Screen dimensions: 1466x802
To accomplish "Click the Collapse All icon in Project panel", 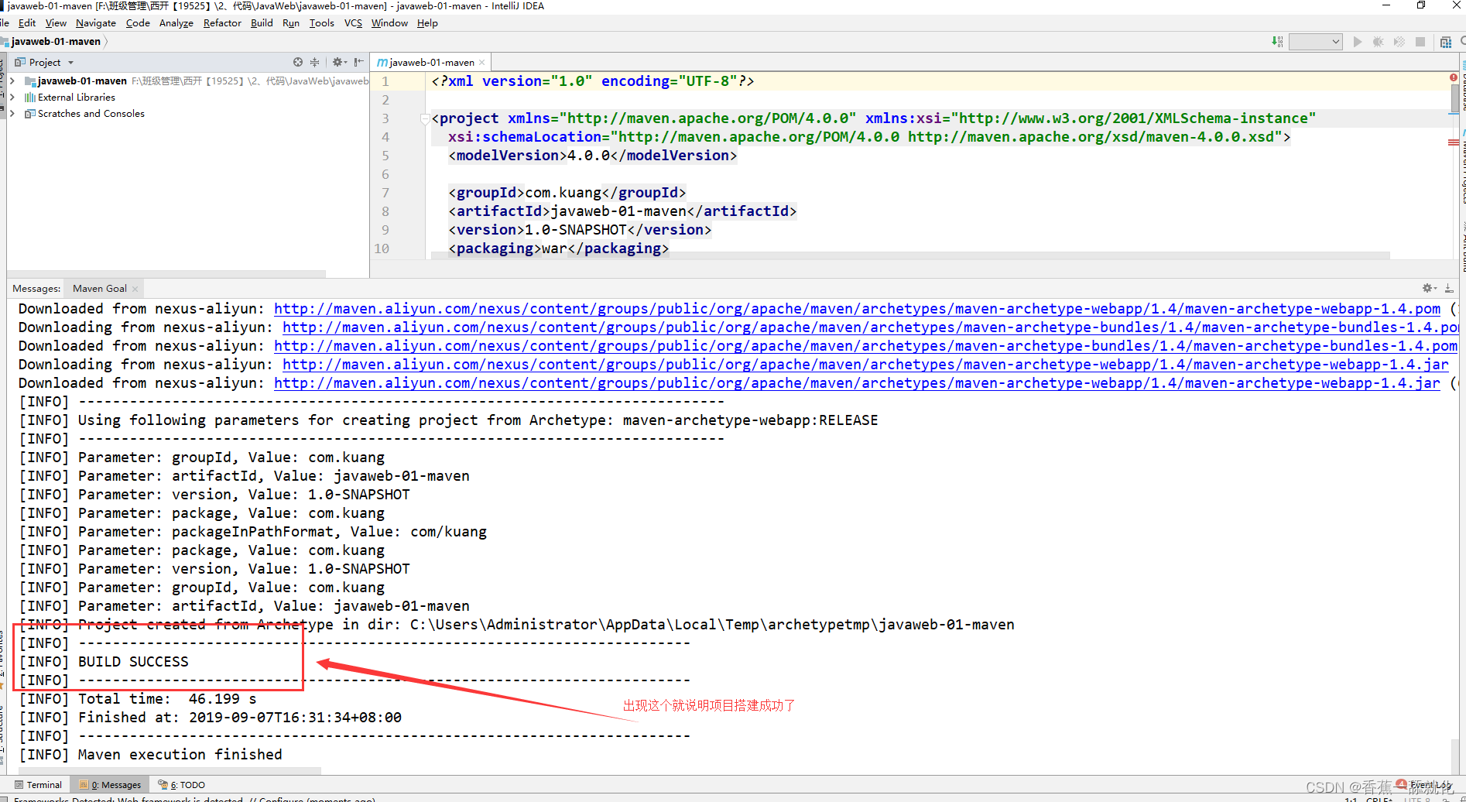I will [x=314, y=62].
